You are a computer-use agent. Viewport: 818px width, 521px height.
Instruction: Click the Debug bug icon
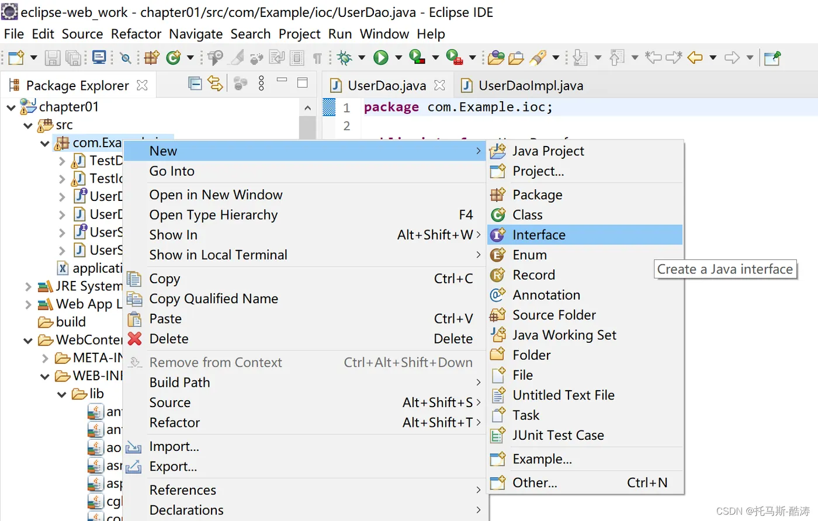pyautogui.click(x=345, y=57)
